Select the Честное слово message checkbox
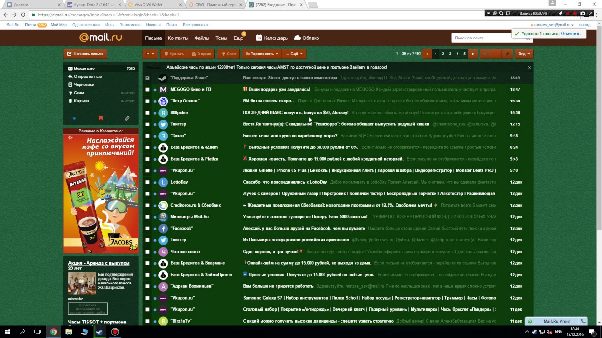This screenshot has width=602, height=338. [147, 252]
